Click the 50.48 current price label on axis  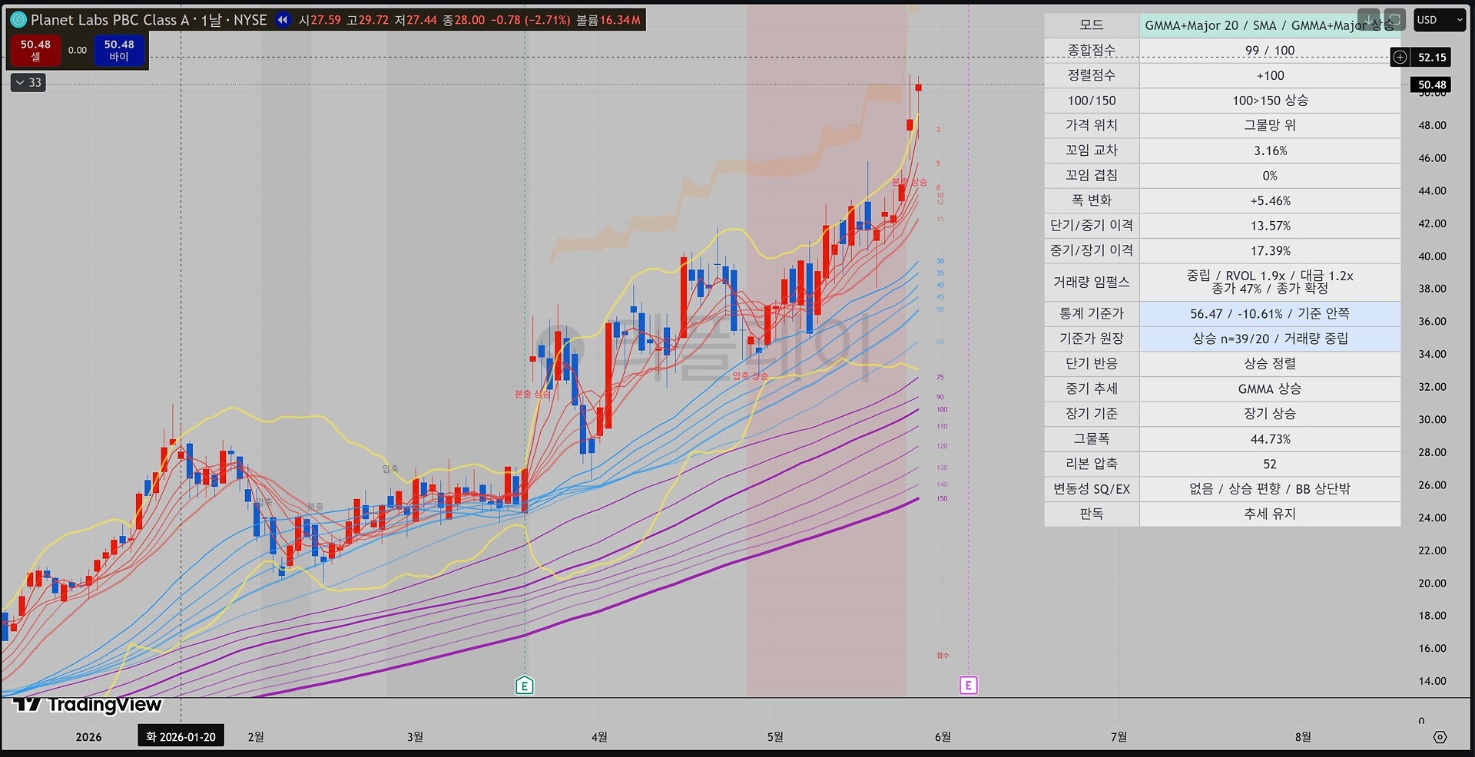[1432, 84]
